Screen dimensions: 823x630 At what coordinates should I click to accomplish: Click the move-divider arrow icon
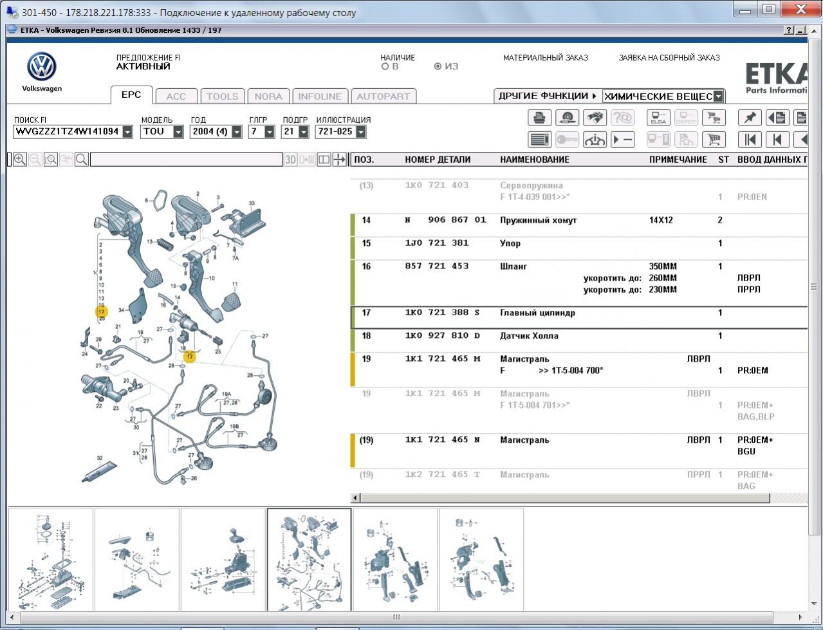[x=340, y=160]
